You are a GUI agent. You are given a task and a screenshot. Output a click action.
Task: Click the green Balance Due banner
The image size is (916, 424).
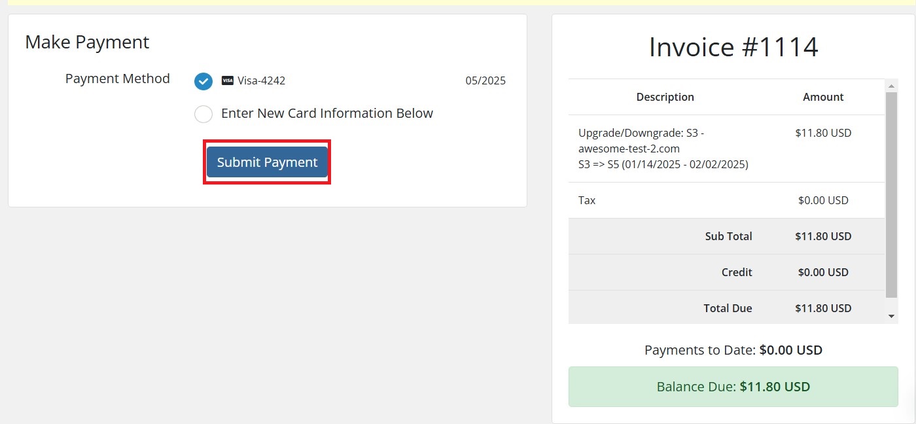pos(733,387)
